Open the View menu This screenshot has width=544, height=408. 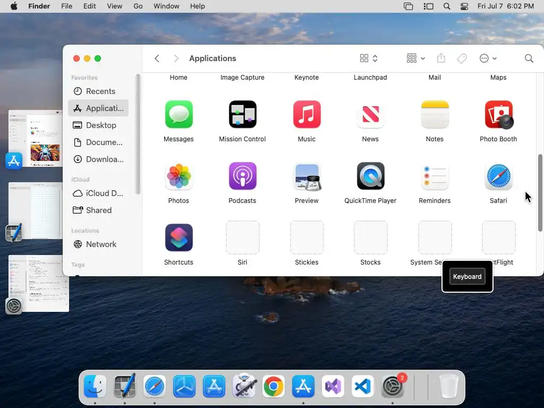(x=115, y=6)
